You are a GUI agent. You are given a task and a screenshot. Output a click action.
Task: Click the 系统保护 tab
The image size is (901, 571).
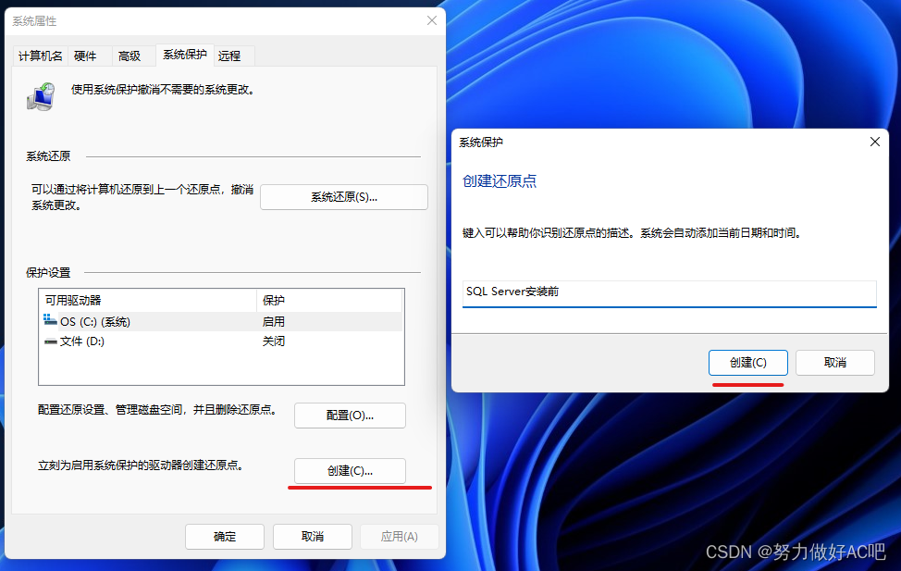[185, 55]
